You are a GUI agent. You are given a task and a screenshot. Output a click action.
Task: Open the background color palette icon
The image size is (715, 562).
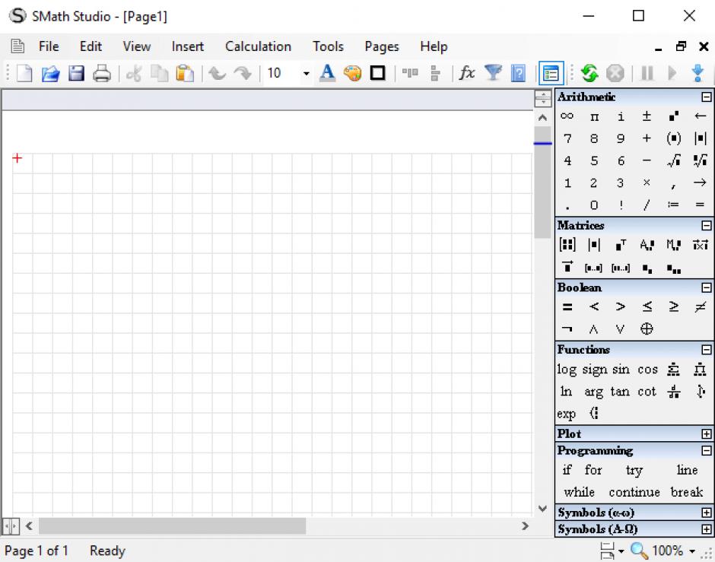point(352,74)
